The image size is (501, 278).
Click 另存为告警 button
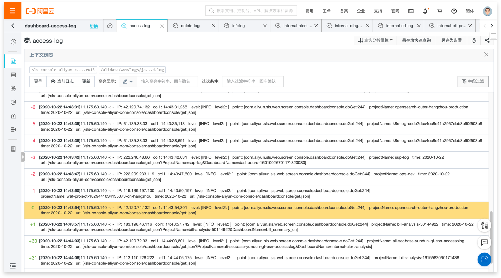(x=452, y=40)
